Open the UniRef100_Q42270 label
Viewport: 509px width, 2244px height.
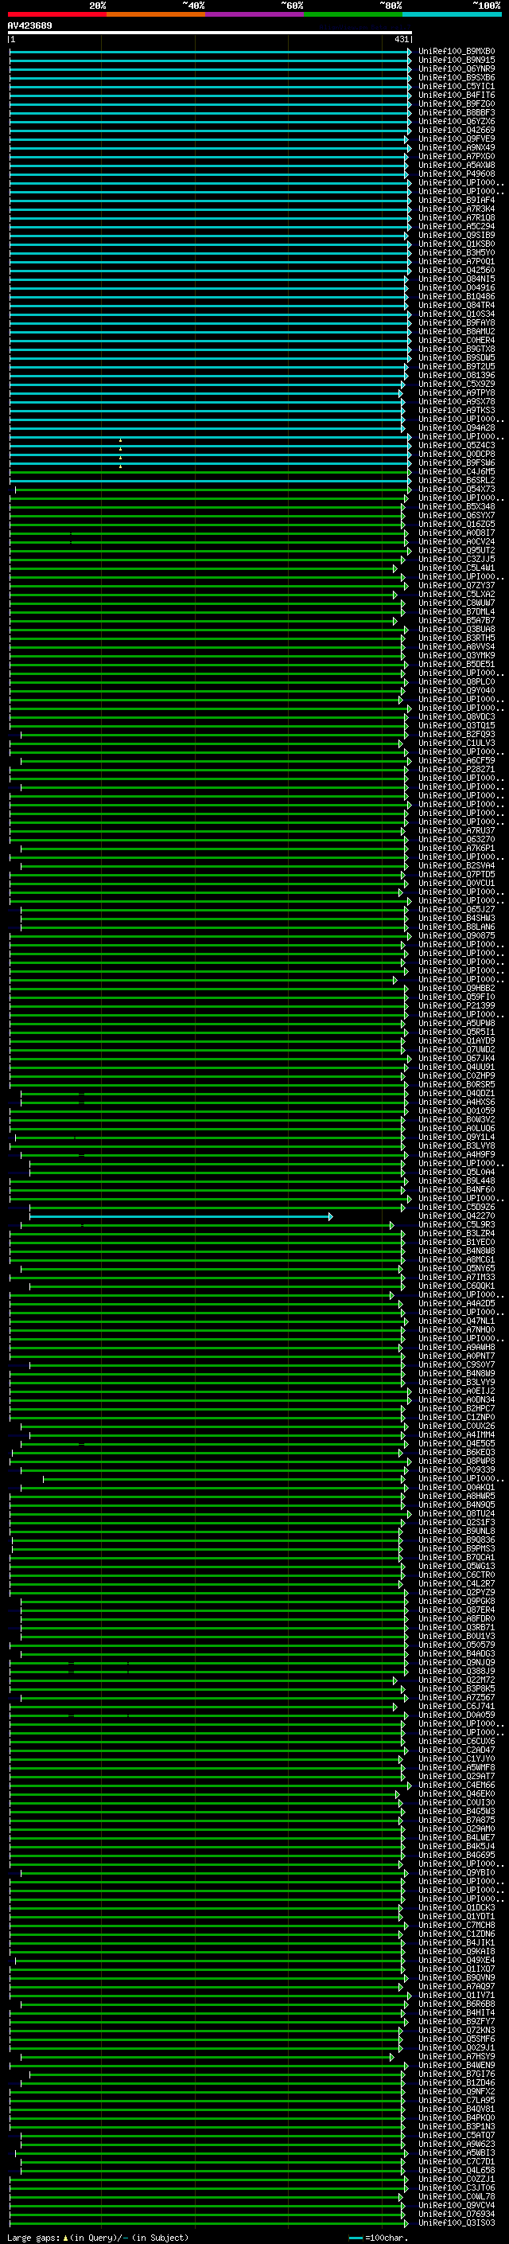coord(457,1216)
